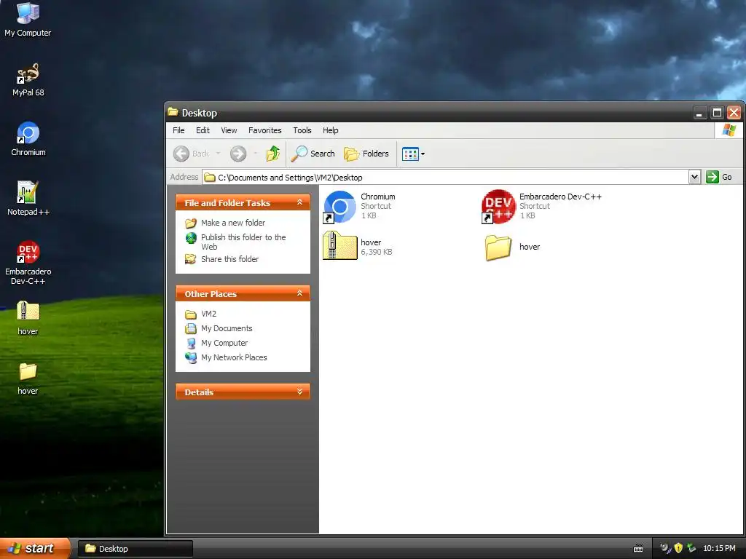Go up one folder level
The image size is (746, 559).
pos(273,154)
